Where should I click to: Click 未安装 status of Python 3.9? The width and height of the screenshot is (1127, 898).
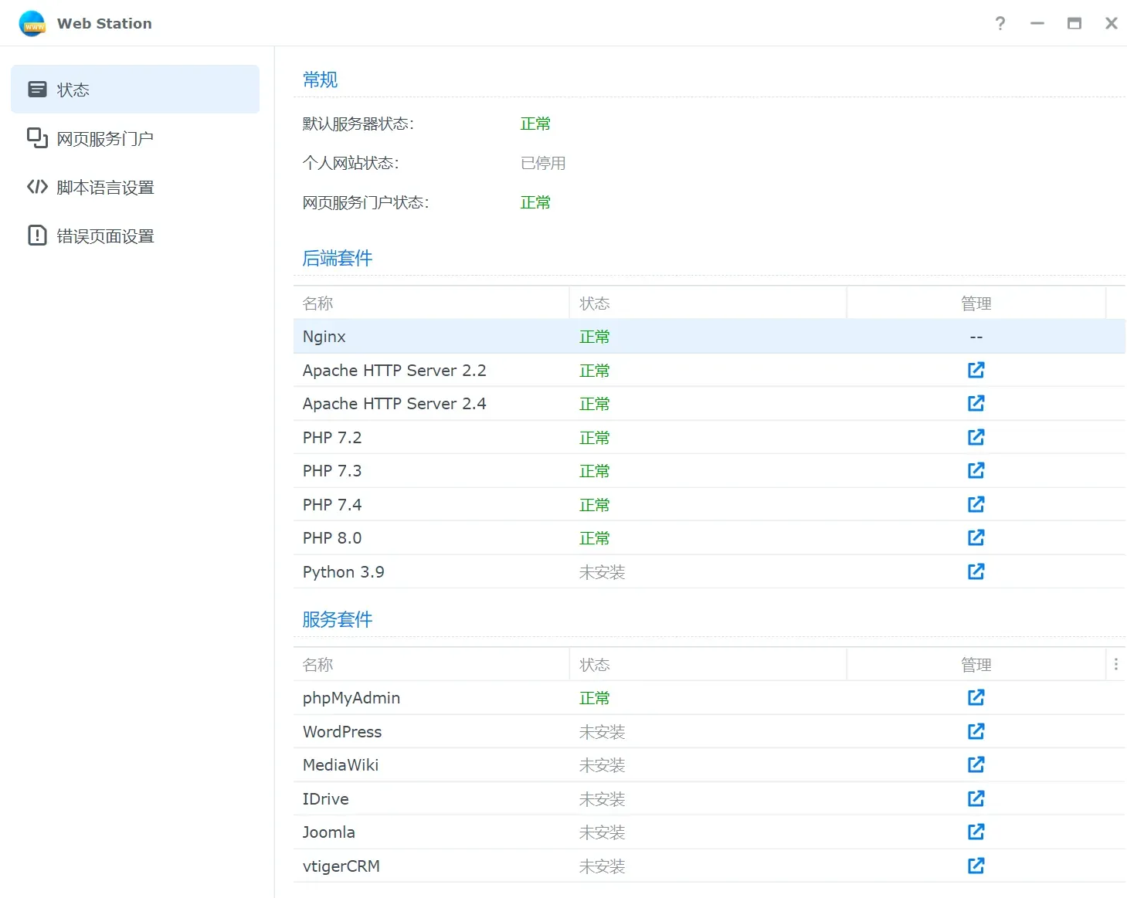pyautogui.click(x=602, y=572)
